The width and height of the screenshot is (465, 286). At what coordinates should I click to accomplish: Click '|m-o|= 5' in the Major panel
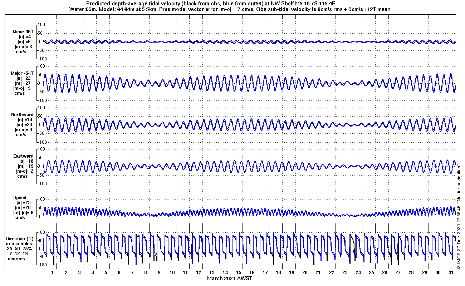(x=23, y=88)
